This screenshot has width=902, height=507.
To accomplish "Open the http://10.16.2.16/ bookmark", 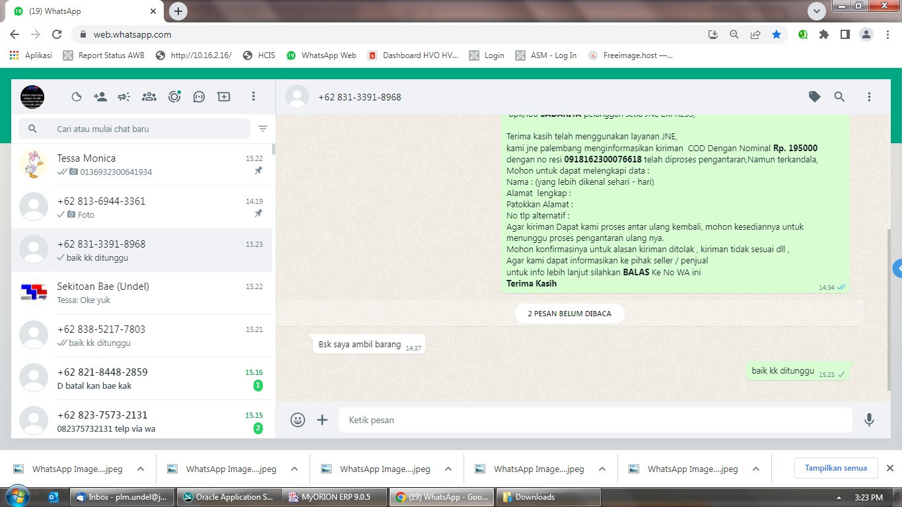I will pyautogui.click(x=193, y=55).
